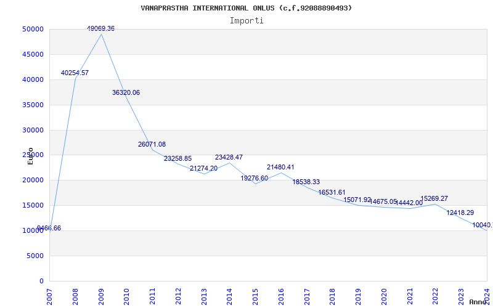Select data label 49069.36
493x308 pixels.
point(100,28)
